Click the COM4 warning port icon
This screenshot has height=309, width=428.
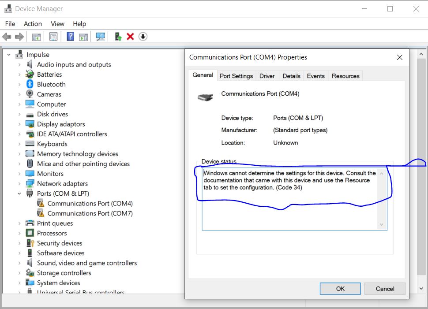(41, 203)
